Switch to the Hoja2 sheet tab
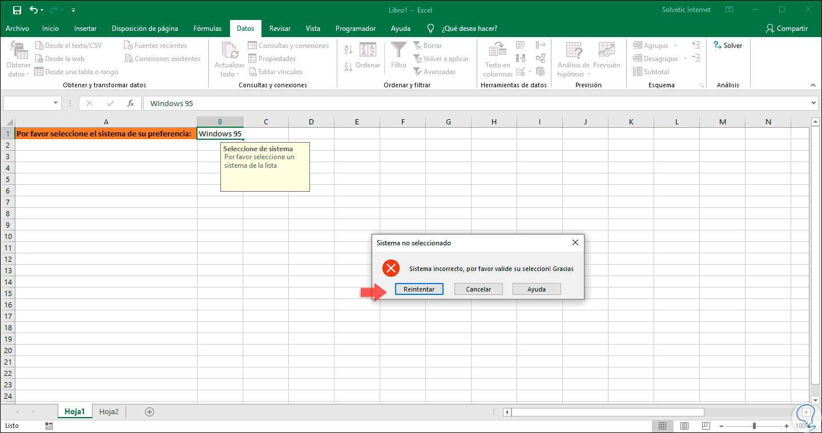The height and width of the screenshot is (433, 822). click(x=108, y=411)
